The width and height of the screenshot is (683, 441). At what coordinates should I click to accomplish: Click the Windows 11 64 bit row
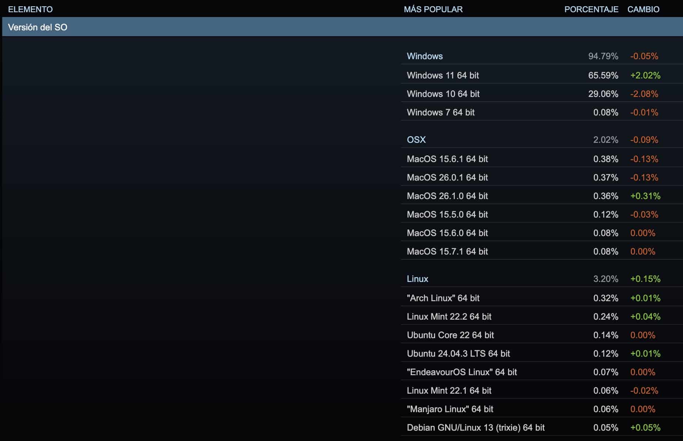point(542,75)
